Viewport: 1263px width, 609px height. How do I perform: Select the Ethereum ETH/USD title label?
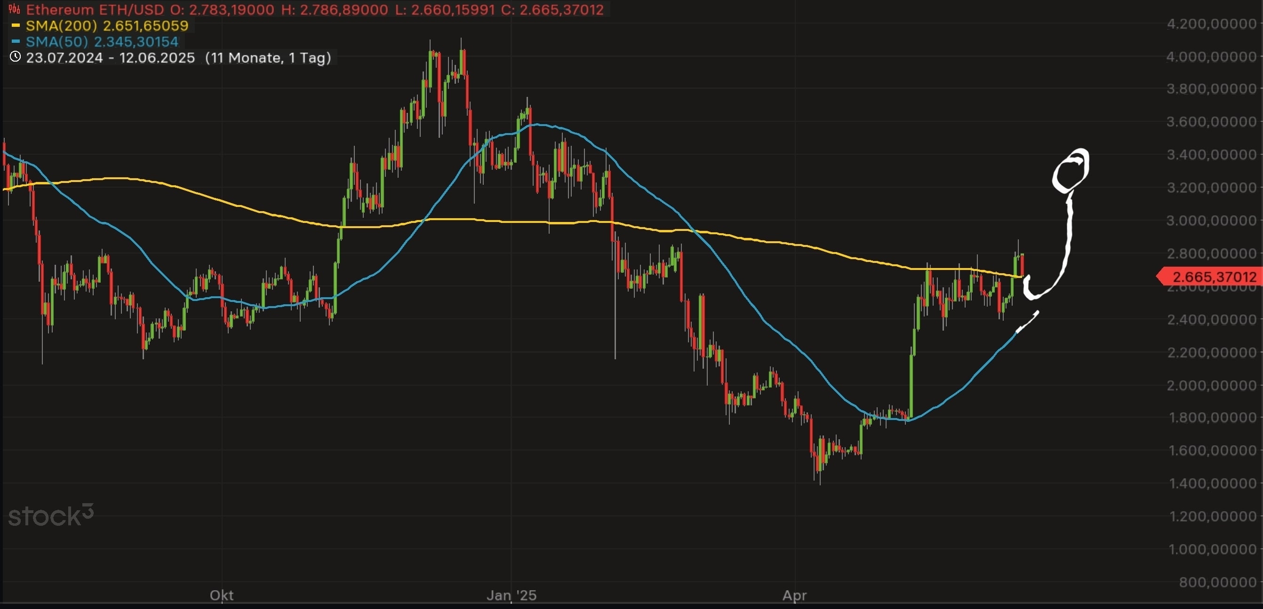pyautogui.click(x=95, y=9)
